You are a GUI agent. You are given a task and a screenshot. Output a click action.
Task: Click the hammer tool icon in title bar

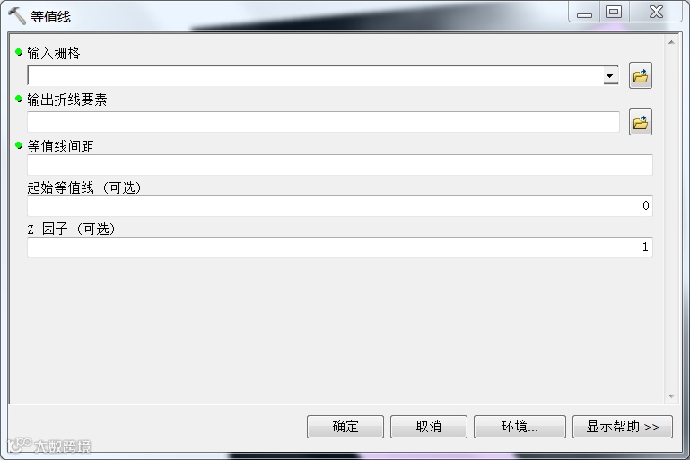(17, 16)
